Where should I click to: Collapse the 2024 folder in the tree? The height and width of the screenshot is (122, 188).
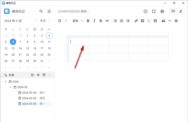pyautogui.click(x=6, y=82)
